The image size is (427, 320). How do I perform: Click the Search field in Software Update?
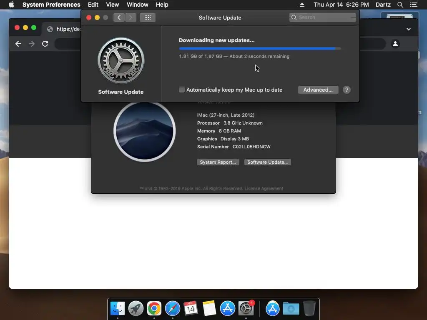click(x=322, y=17)
